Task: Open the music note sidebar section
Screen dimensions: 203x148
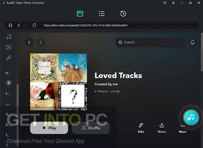Action: pyautogui.click(x=9, y=37)
